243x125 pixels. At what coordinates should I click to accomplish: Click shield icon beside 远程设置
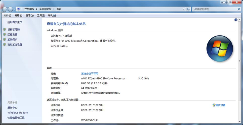(x=5, y=34)
